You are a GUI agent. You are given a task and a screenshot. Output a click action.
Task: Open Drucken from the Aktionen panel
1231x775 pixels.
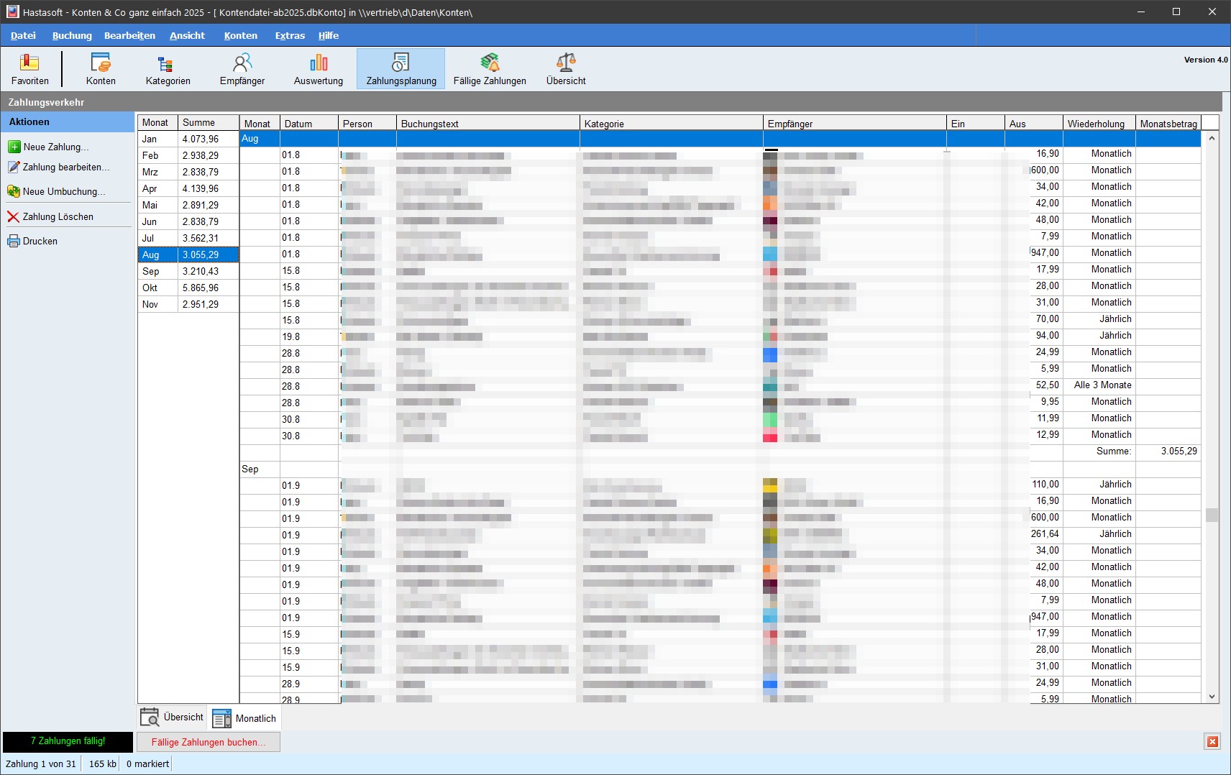[x=40, y=241]
